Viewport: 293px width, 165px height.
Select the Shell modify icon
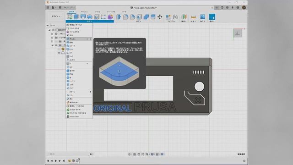pyautogui.click(x=139, y=17)
